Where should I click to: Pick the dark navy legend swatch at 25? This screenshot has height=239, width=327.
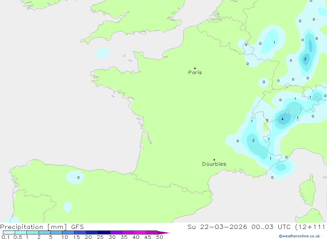tap(104, 232)
